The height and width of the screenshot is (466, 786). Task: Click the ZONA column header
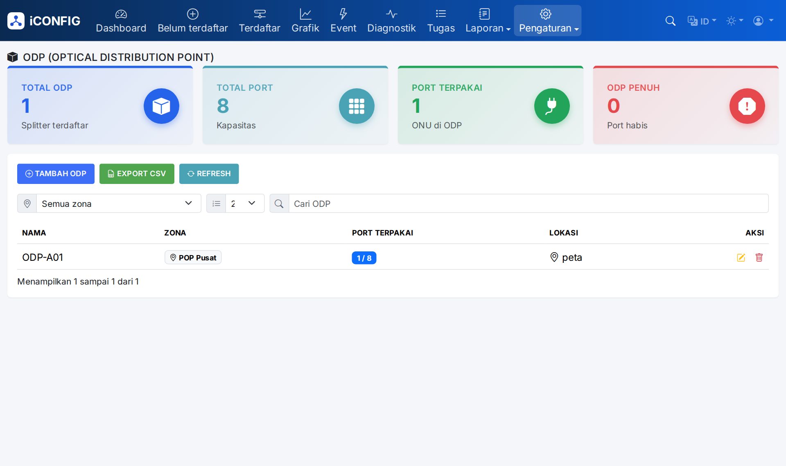(175, 233)
